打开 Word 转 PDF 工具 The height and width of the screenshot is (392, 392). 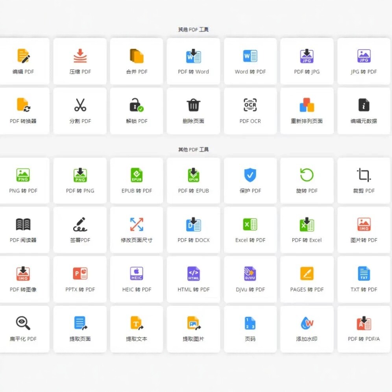250,61
